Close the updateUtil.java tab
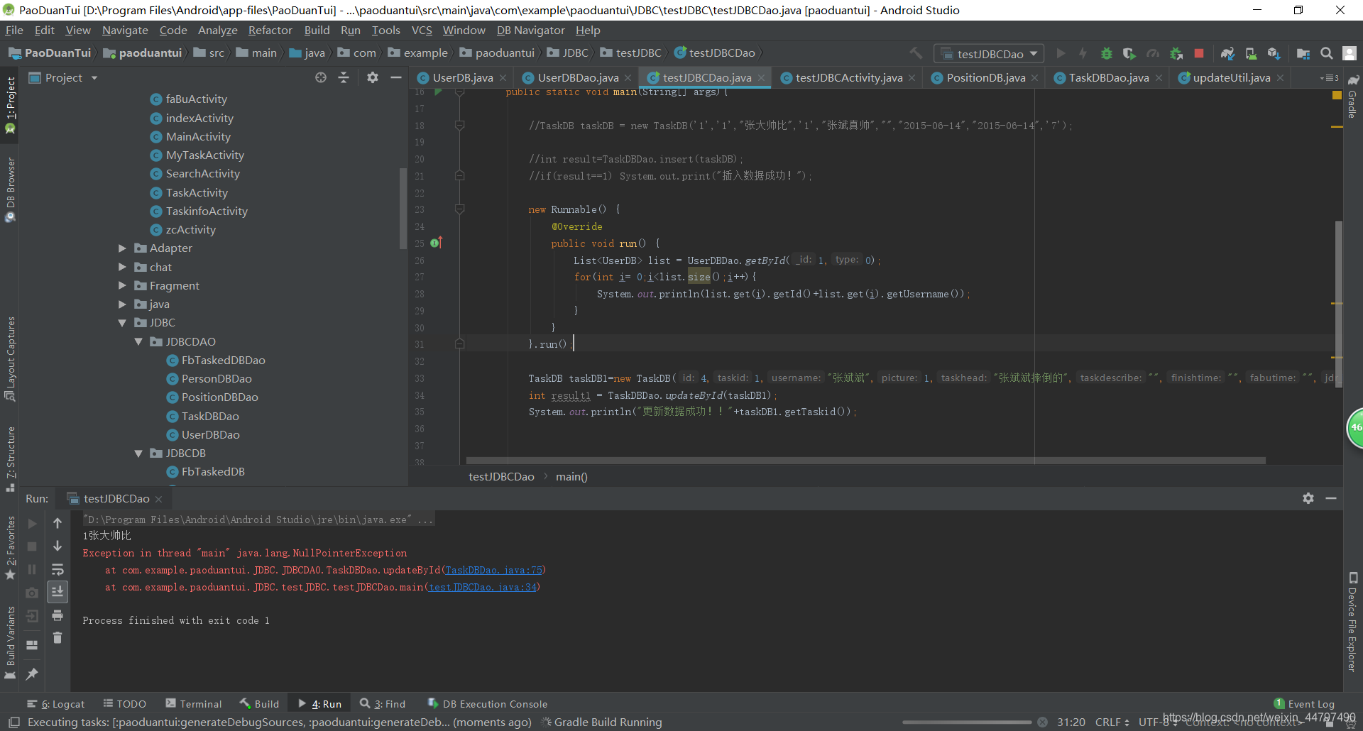Image resolution: width=1363 pixels, height=731 pixels. (1280, 78)
